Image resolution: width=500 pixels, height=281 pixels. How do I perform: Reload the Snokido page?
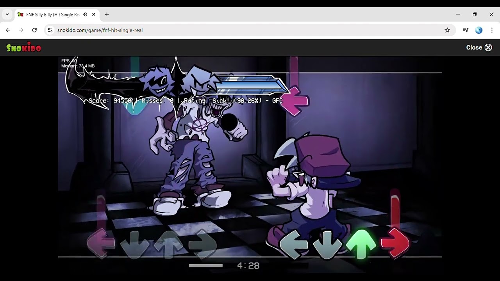pyautogui.click(x=34, y=30)
